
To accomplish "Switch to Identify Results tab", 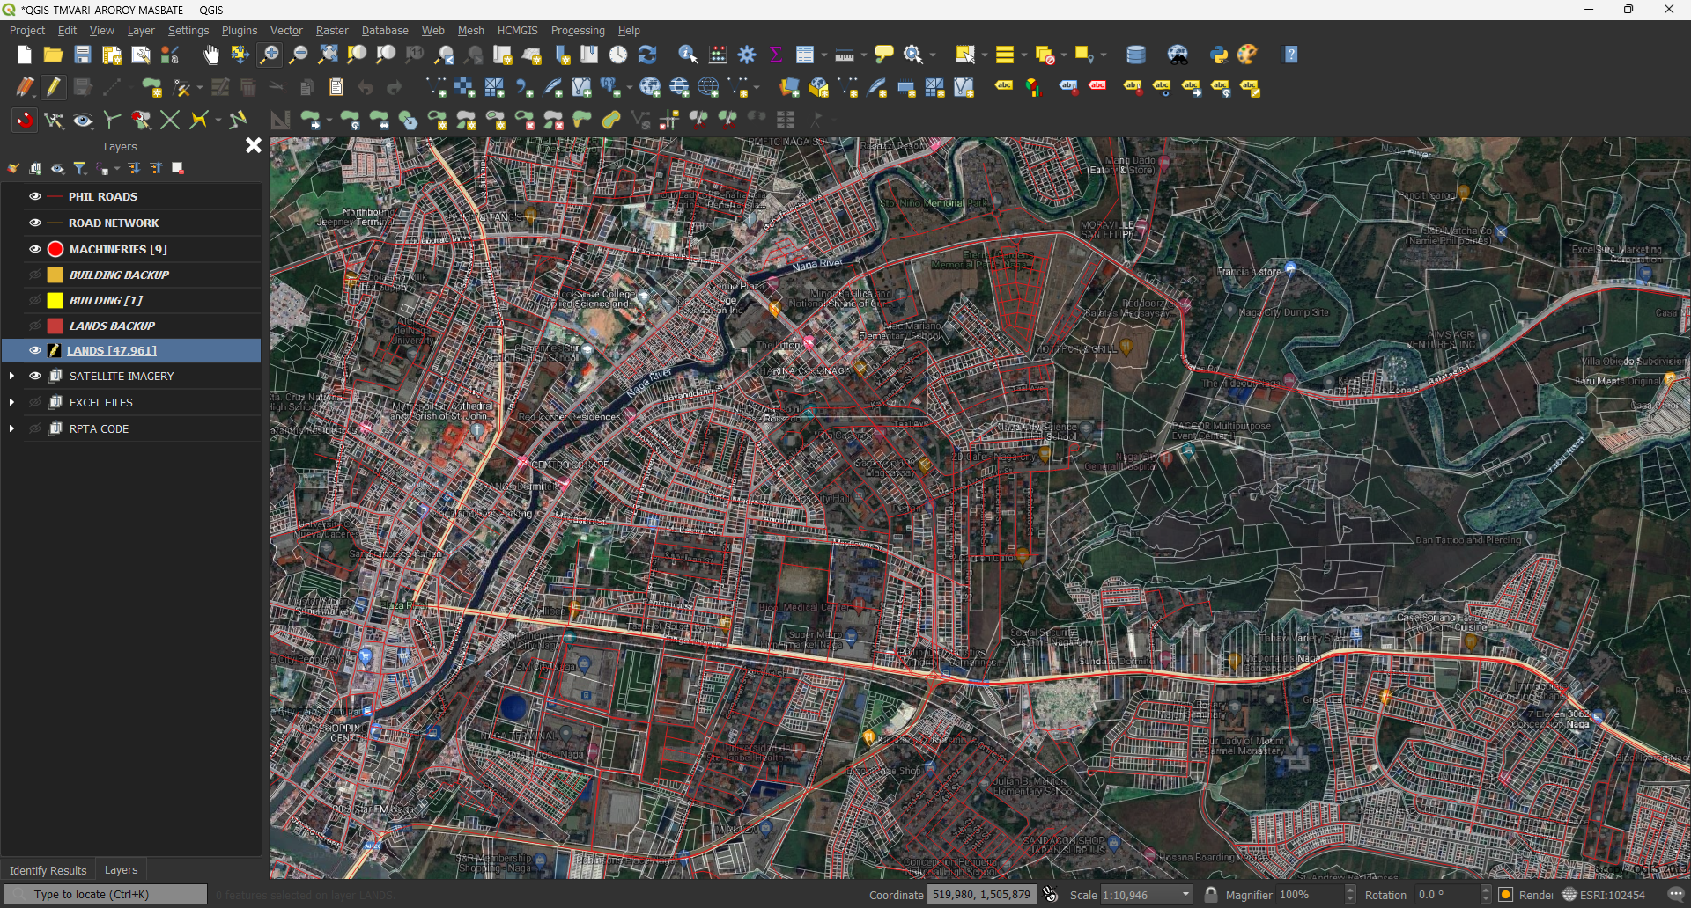I will click(48, 870).
